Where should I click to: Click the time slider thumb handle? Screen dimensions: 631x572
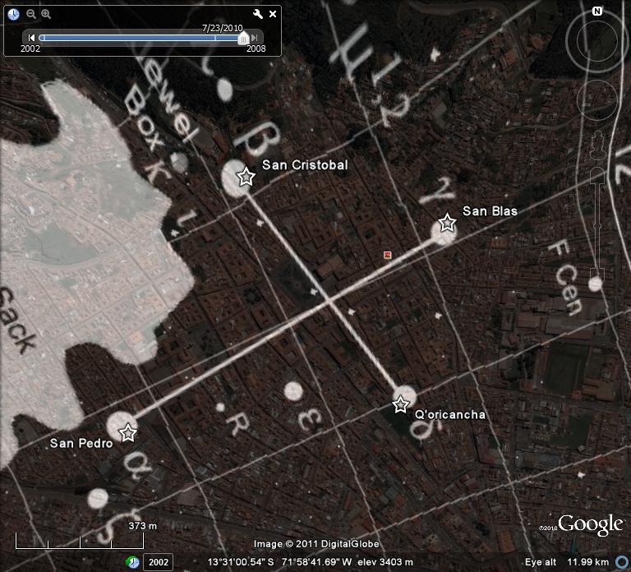[242, 37]
